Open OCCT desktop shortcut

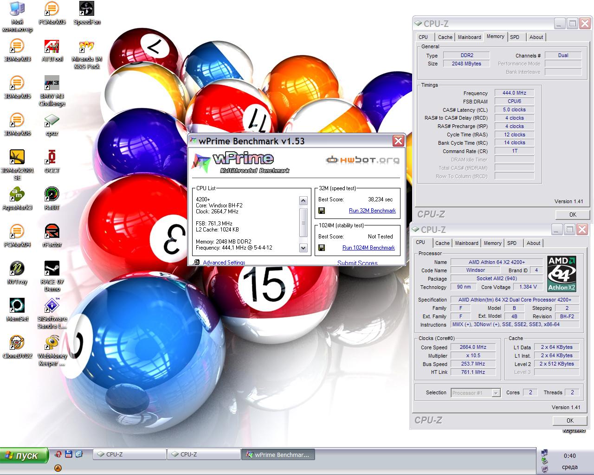[x=52, y=161]
